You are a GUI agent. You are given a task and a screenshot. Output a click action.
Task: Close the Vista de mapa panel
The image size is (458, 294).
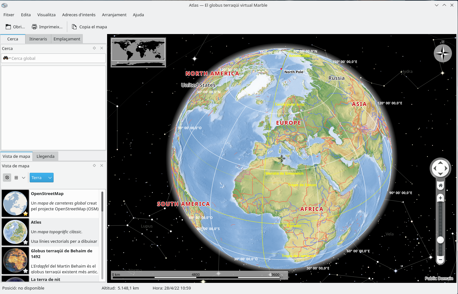tap(102, 165)
